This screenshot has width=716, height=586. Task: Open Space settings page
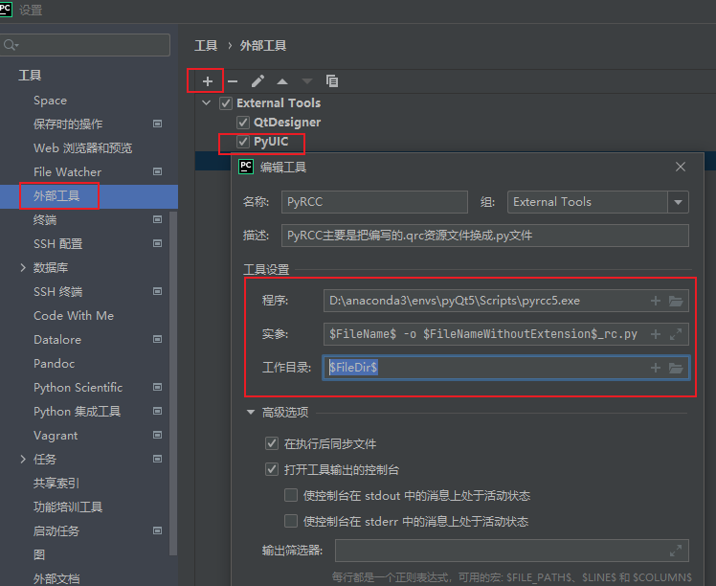50,101
